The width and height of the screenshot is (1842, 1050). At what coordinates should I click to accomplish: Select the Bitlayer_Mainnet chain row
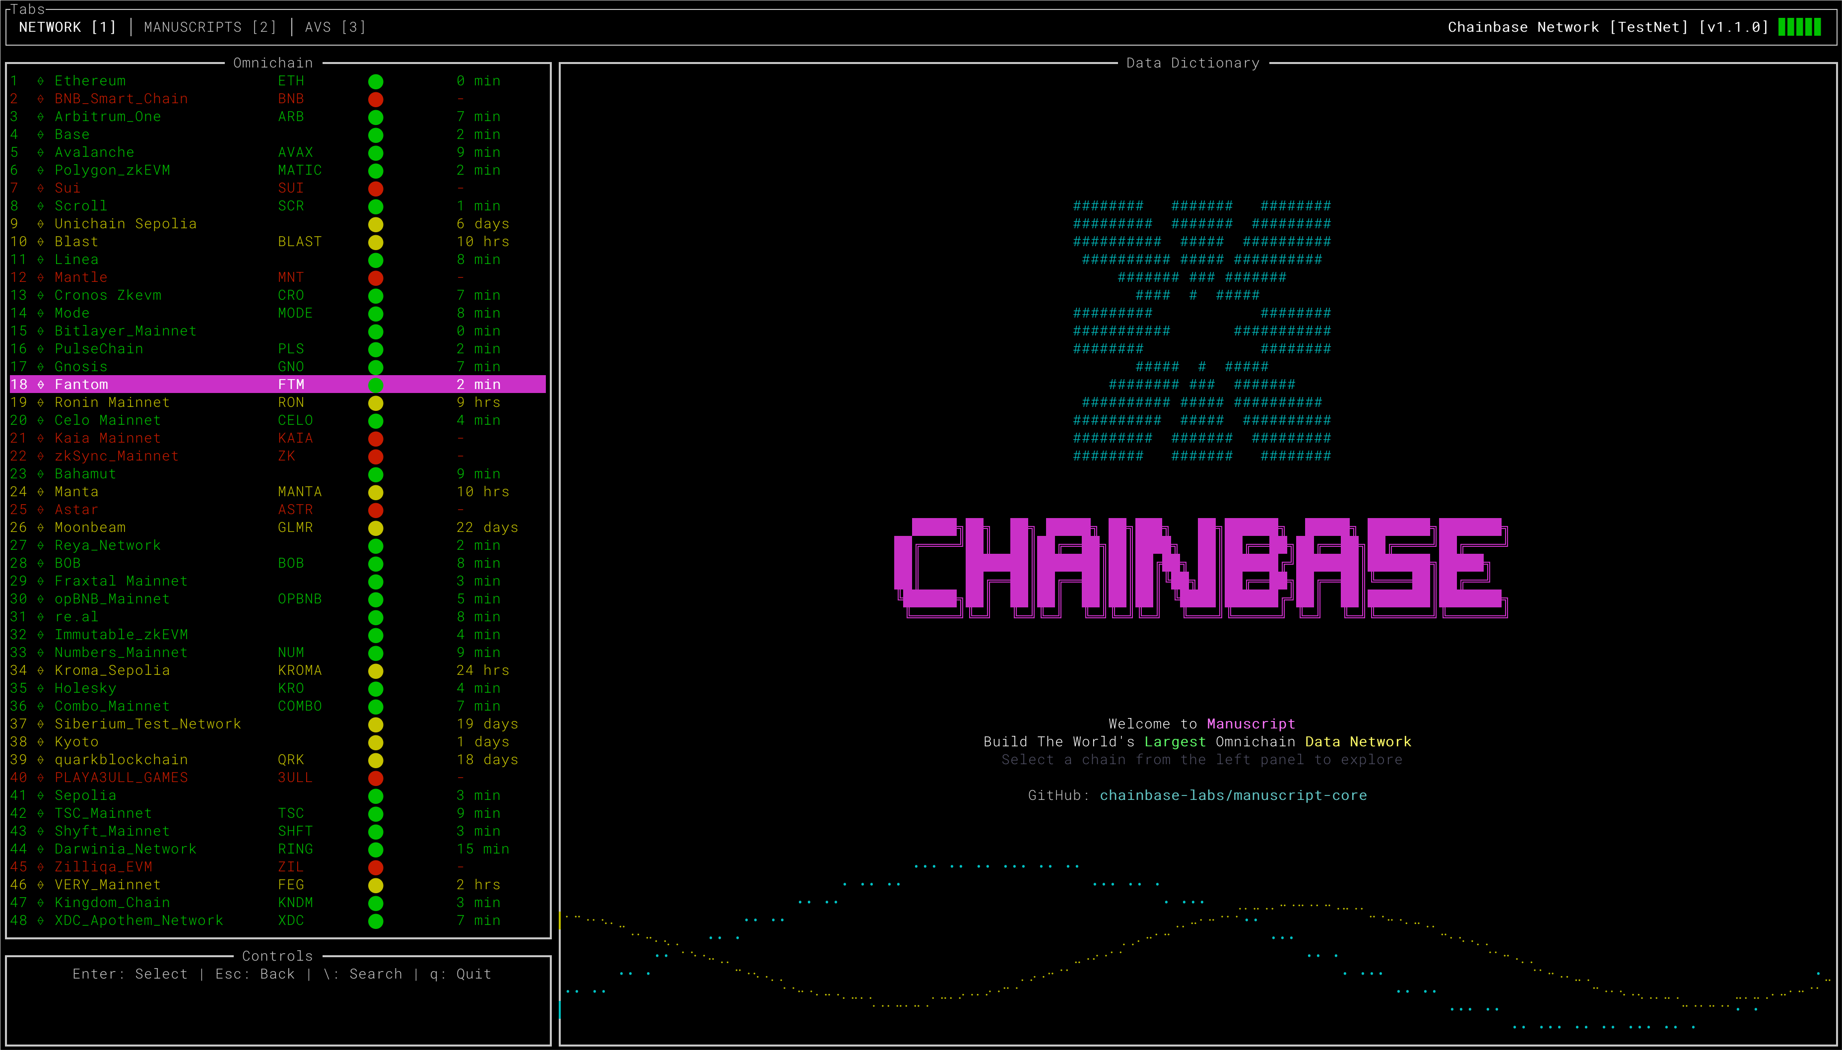(x=277, y=331)
